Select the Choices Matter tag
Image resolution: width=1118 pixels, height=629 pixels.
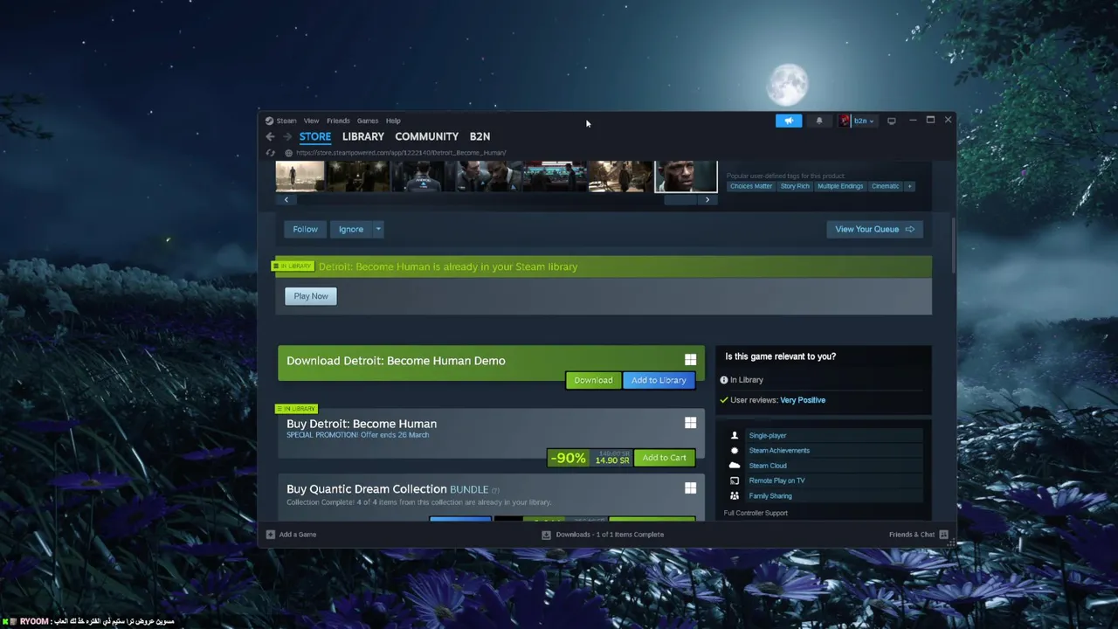[x=751, y=186]
